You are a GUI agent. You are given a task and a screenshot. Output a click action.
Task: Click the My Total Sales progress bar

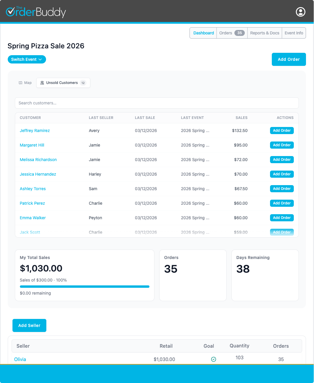pyautogui.click(x=84, y=287)
